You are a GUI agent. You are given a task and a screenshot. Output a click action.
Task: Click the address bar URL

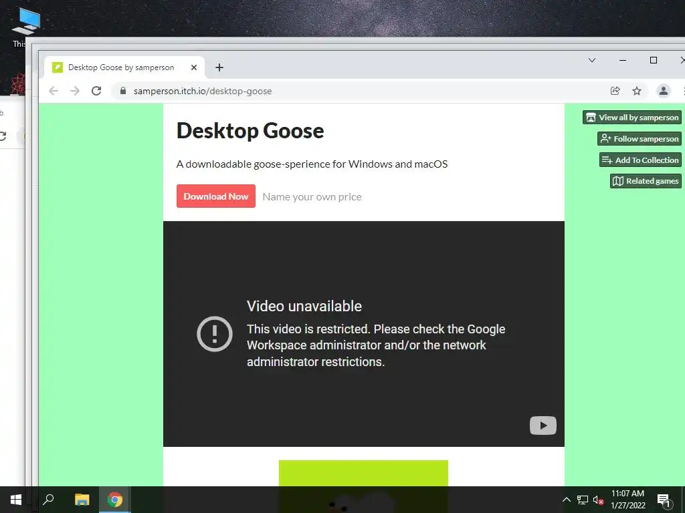pyautogui.click(x=203, y=91)
